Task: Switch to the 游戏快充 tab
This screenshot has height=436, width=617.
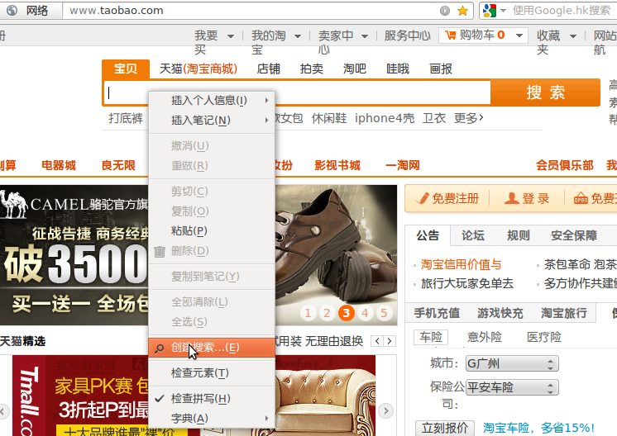Action: (500, 313)
